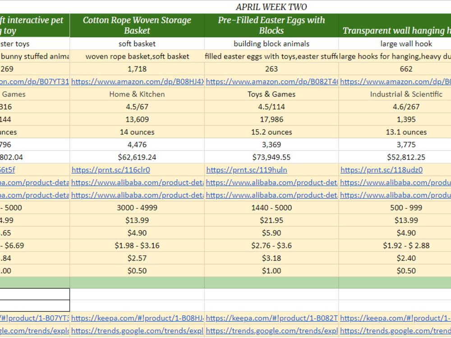The height and width of the screenshot is (338, 451).
Task: Open the Google Trends link under Easter Eggs
Action: point(272,331)
